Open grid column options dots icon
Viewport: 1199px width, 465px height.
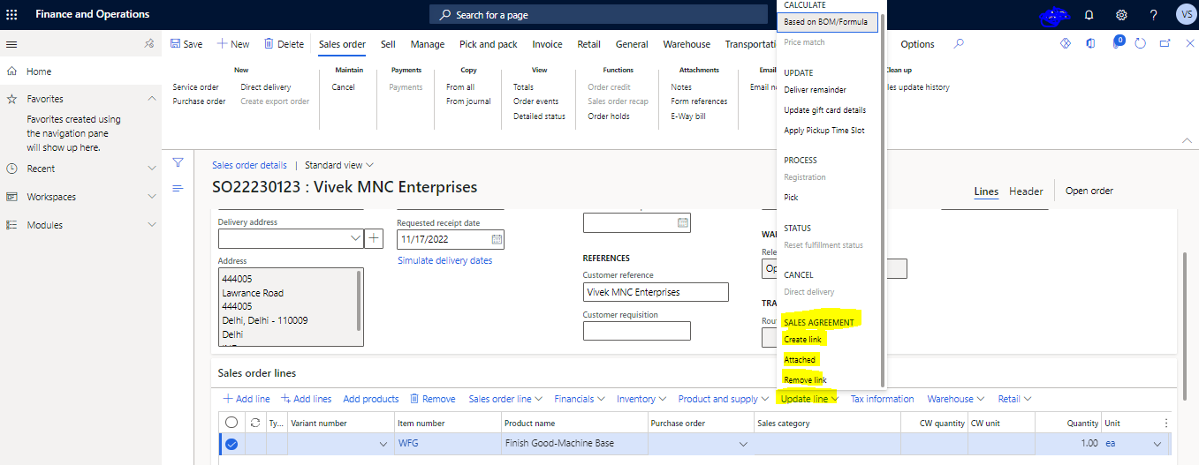click(1165, 424)
